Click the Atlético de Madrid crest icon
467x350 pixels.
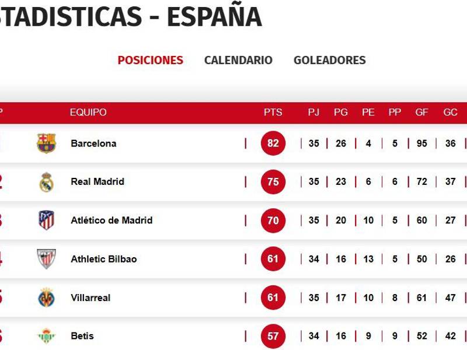(x=46, y=220)
